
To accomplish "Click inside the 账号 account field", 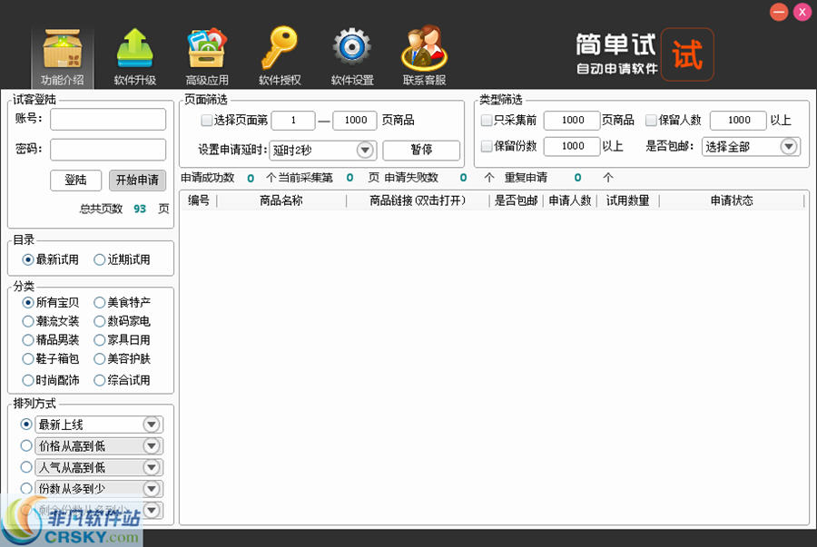I will (107, 119).
